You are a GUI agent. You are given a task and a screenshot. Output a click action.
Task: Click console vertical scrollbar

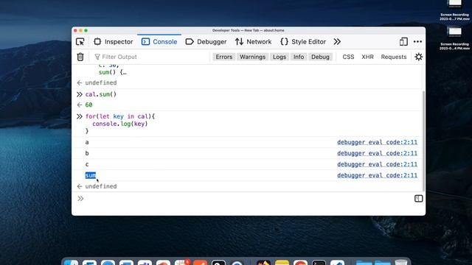(x=423, y=141)
